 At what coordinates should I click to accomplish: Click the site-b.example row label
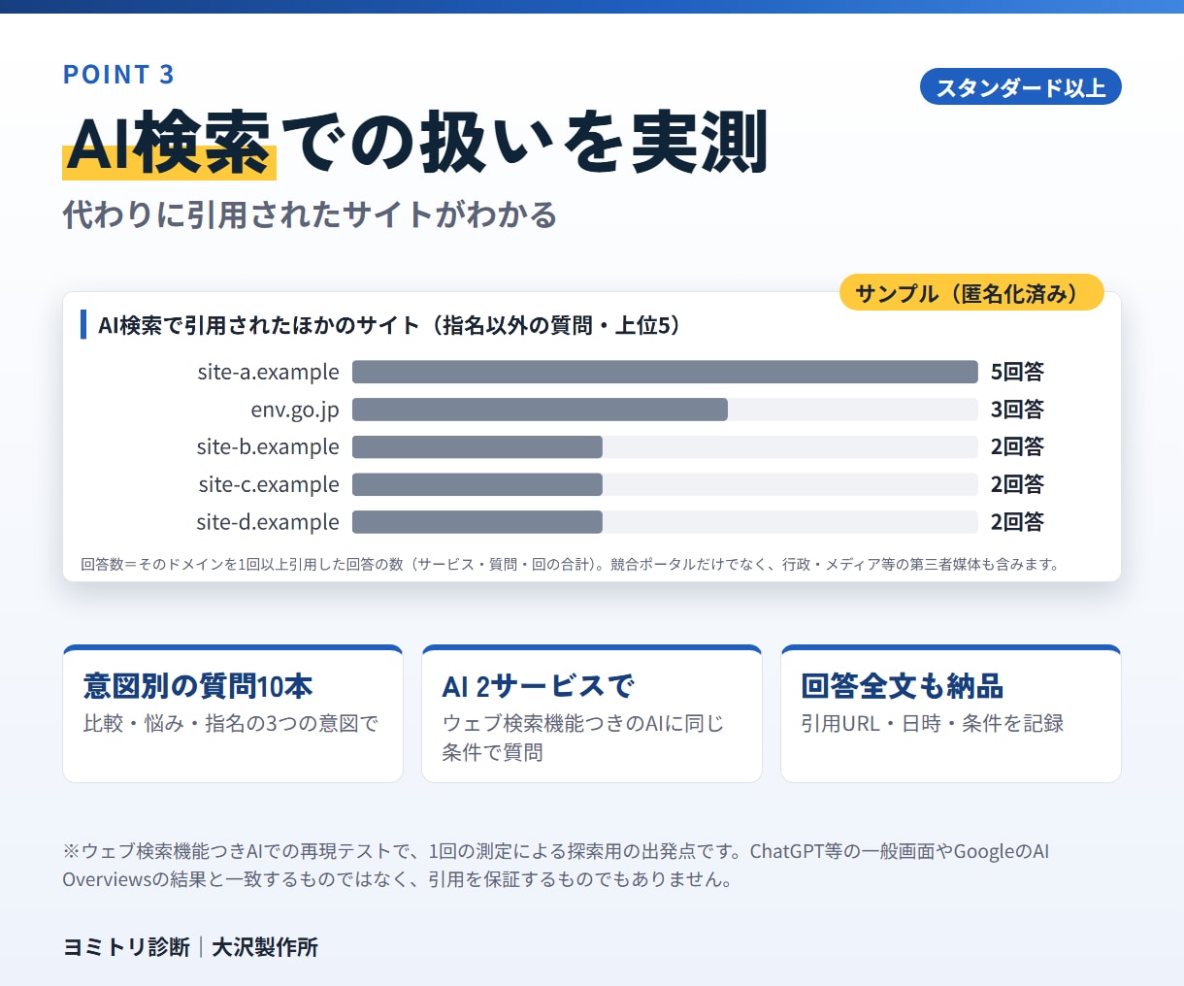(x=268, y=446)
